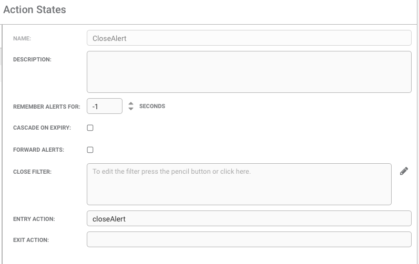This screenshot has width=419, height=264.
Task: Decrease remember alerts seconds with down arrow
Action: [131, 109]
